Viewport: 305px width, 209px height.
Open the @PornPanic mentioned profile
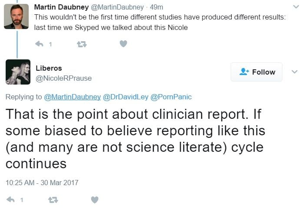[x=171, y=97]
